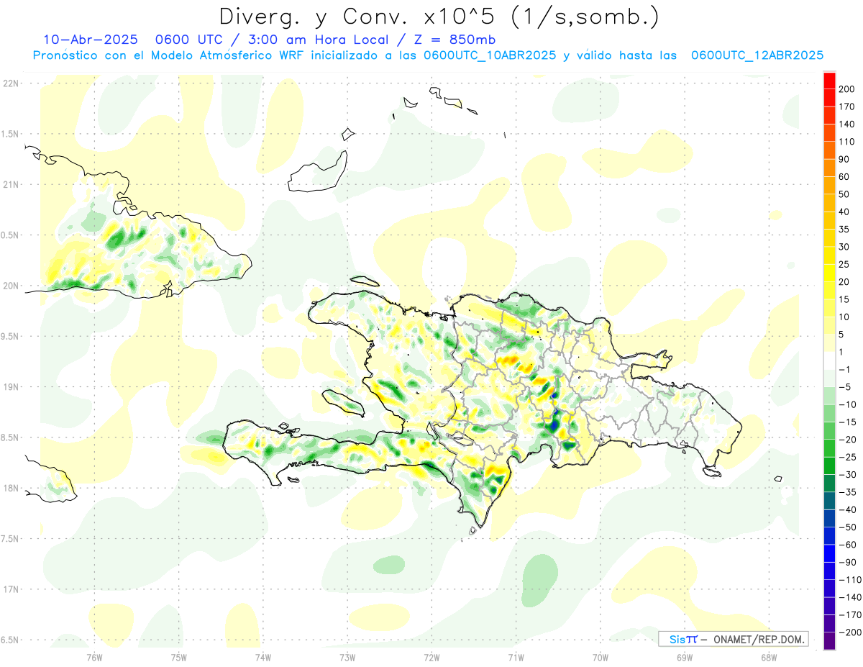Click the '71W' longitude axis label
The image size is (863, 667).
coord(516,657)
